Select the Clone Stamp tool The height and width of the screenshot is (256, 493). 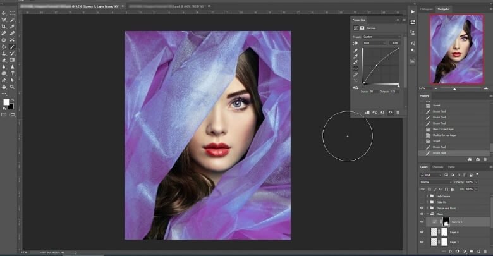(4, 54)
